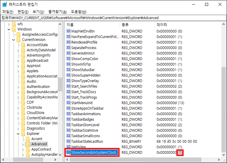The height and width of the screenshot is (163, 227).
Task: Click tree pane scroll down arrow
Action: click(x=60, y=154)
